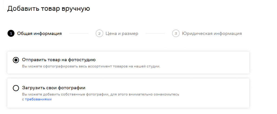Click the 'Отправить товар на фотостудию' label text

59,60
